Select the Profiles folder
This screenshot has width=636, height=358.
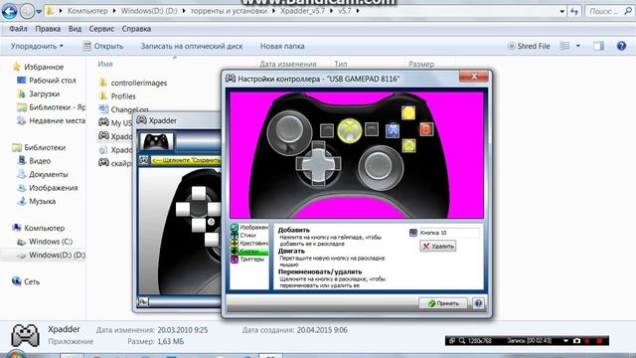tap(123, 96)
